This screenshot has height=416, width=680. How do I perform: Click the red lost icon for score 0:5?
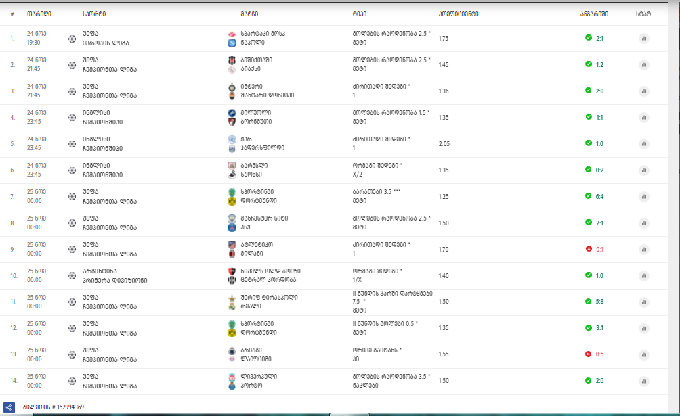[x=589, y=354]
